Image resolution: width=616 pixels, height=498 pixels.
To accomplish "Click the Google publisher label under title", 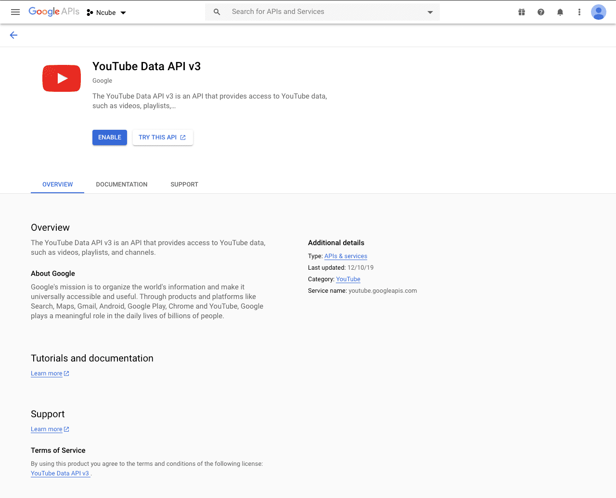I will pos(102,81).
